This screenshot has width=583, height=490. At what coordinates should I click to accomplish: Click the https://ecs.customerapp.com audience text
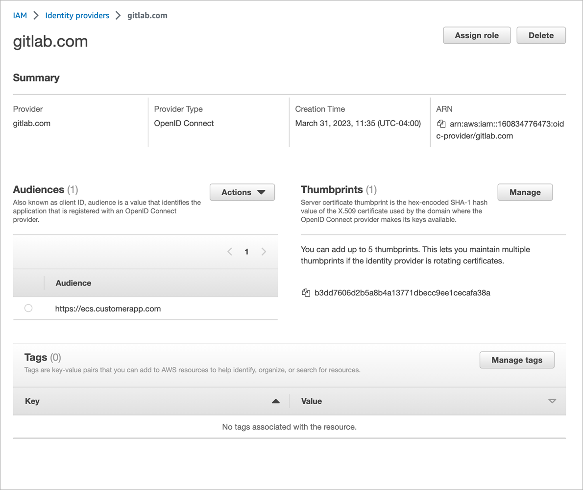coord(108,309)
